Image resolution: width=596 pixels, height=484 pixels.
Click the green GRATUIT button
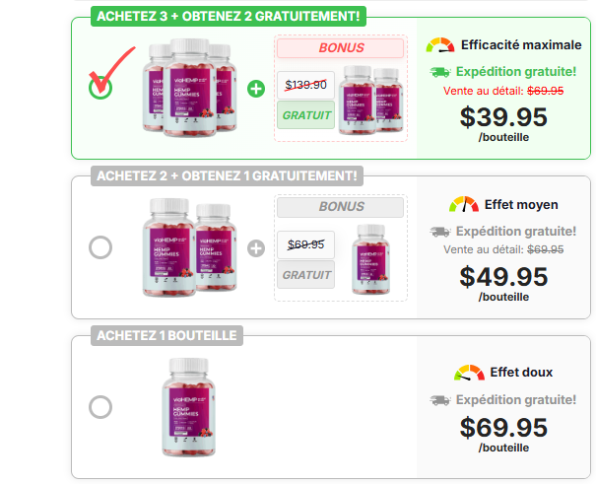pos(306,114)
